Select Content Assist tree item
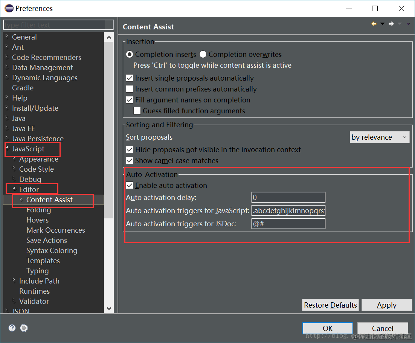 click(x=49, y=200)
